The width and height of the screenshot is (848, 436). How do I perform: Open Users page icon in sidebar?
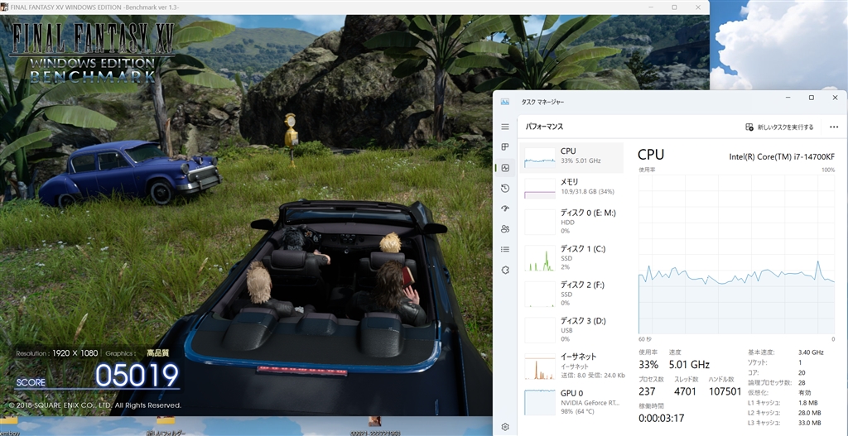tap(505, 229)
